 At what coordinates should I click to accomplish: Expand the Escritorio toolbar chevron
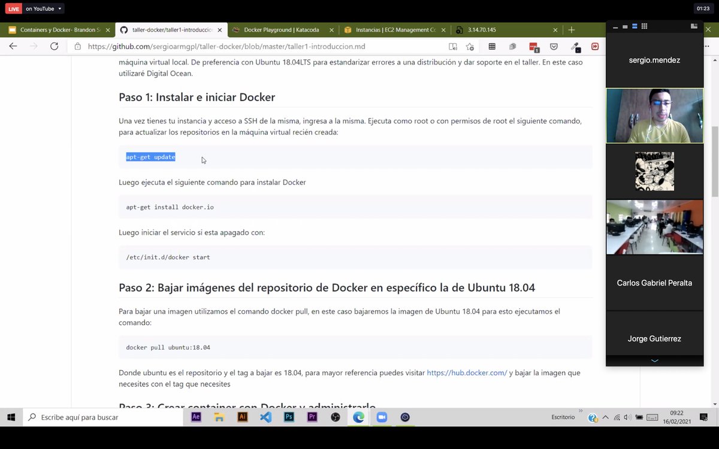click(580, 411)
